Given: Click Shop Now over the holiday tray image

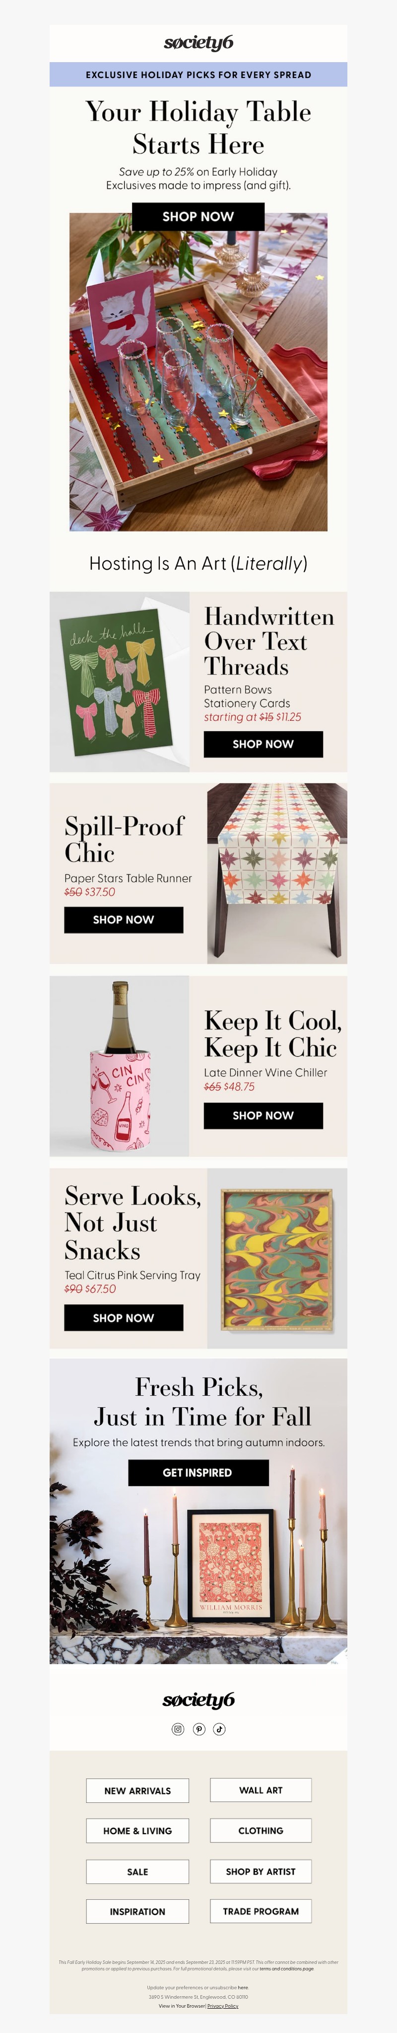Looking at the screenshot, I should click(198, 216).
